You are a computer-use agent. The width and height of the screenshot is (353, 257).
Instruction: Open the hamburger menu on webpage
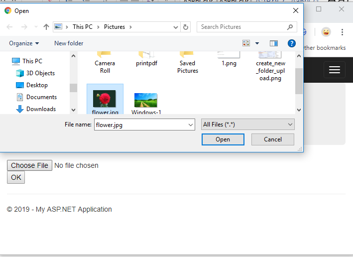tap(334, 70)
